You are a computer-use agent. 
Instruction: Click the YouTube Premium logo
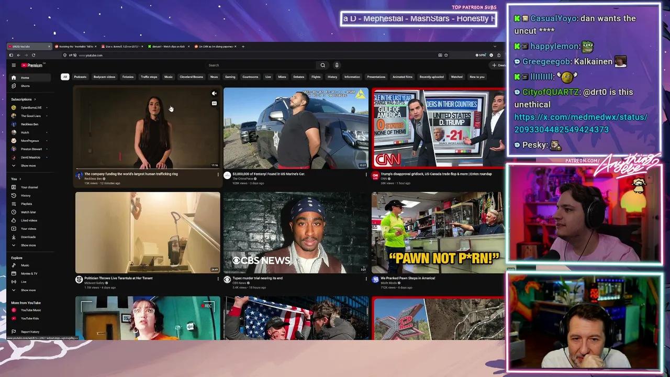[x=32, y=65]
